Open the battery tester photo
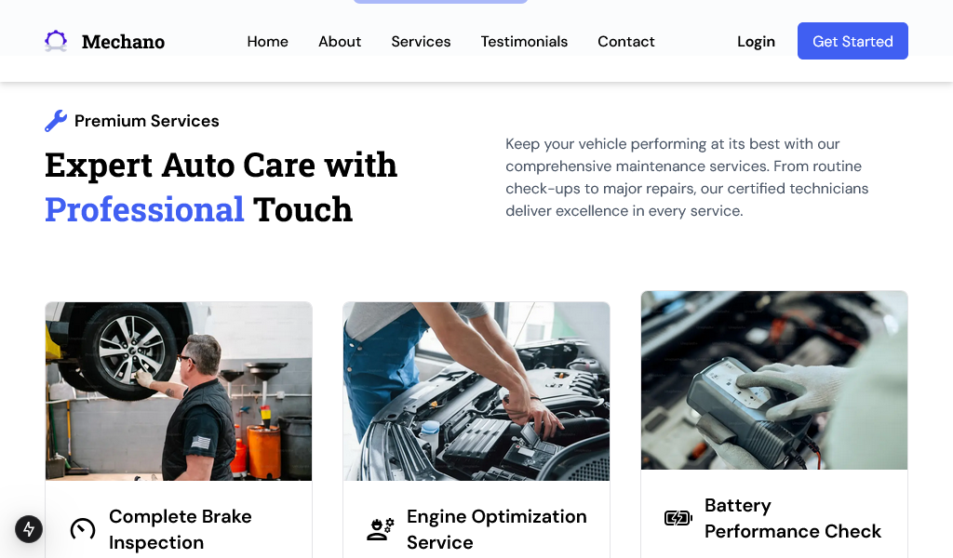The image size is (953, 558). pos(774,380)
